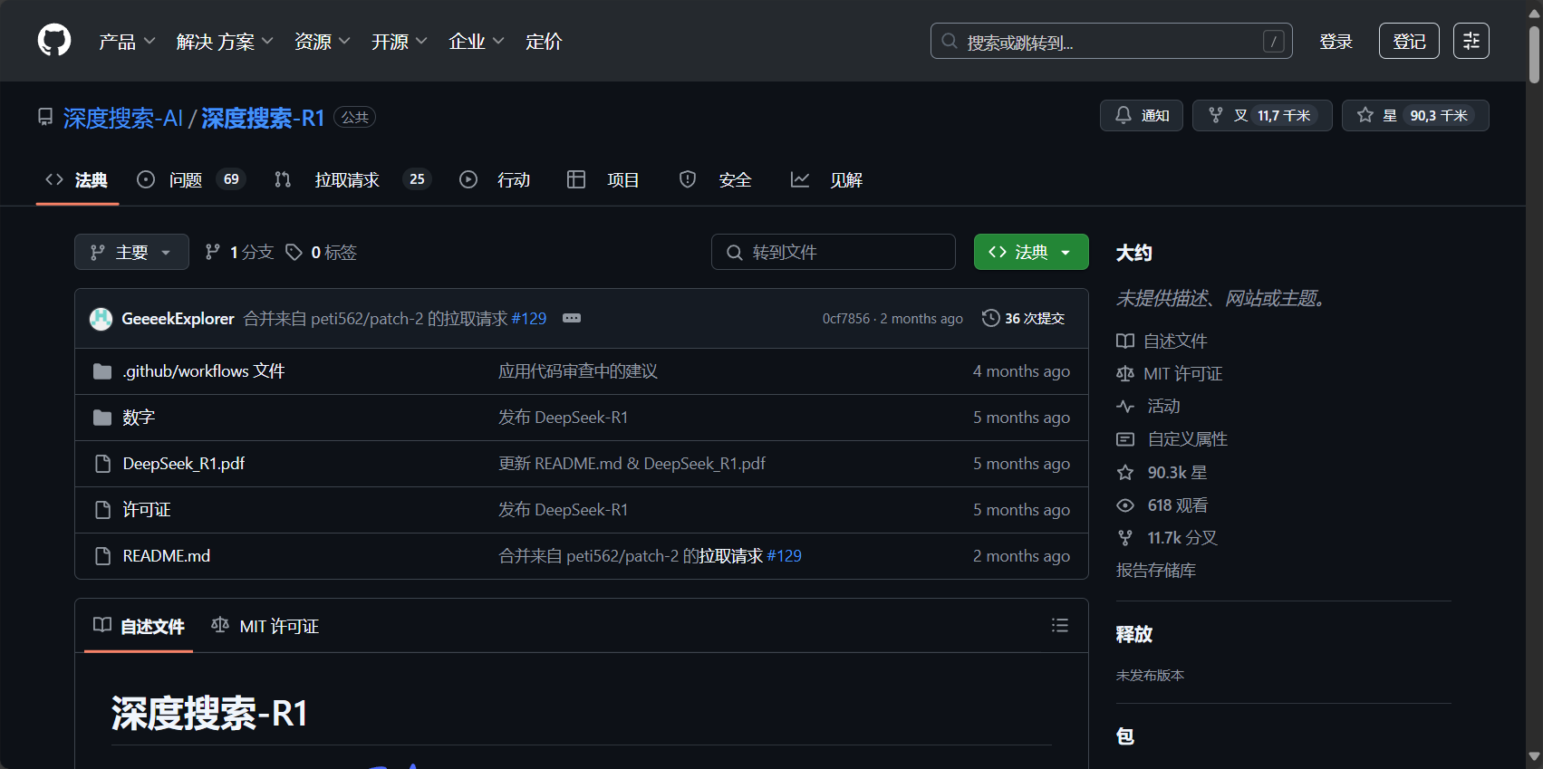Expand commit message ellipsis icon
Viewport: 1543px width, 769px height.
(x=572, y=318)
